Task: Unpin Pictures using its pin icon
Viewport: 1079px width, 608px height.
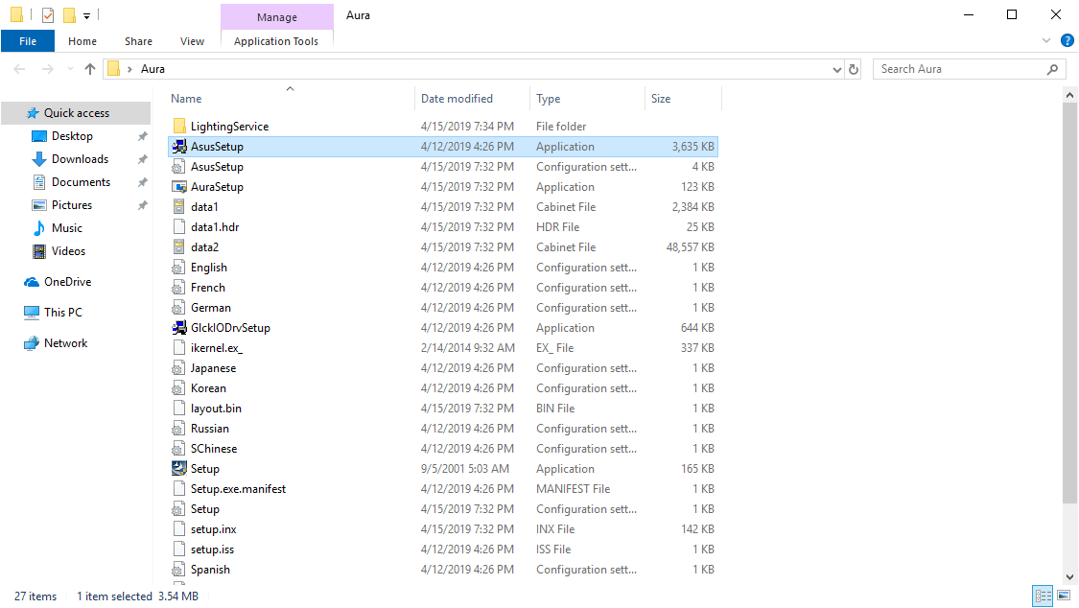Action: tap(143, 205)
